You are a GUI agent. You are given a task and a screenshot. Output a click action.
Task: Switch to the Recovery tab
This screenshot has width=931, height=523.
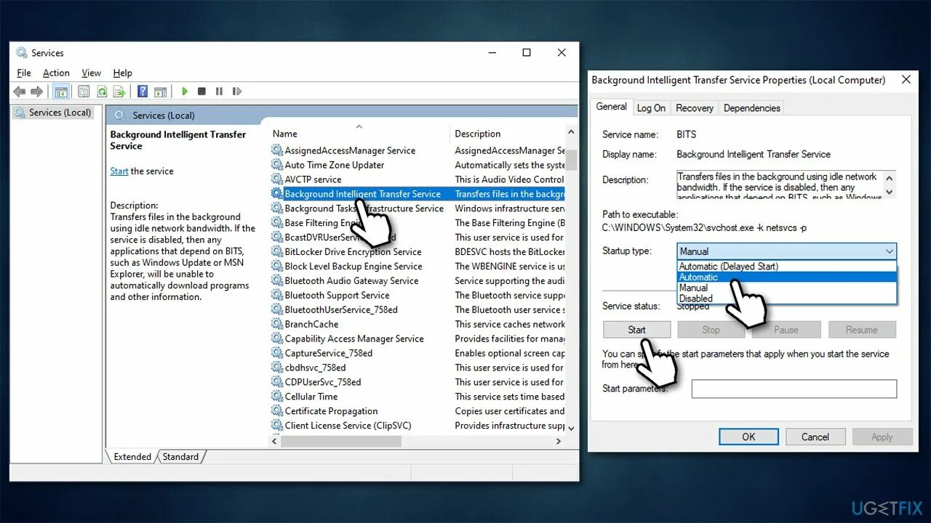coord(695,108)
